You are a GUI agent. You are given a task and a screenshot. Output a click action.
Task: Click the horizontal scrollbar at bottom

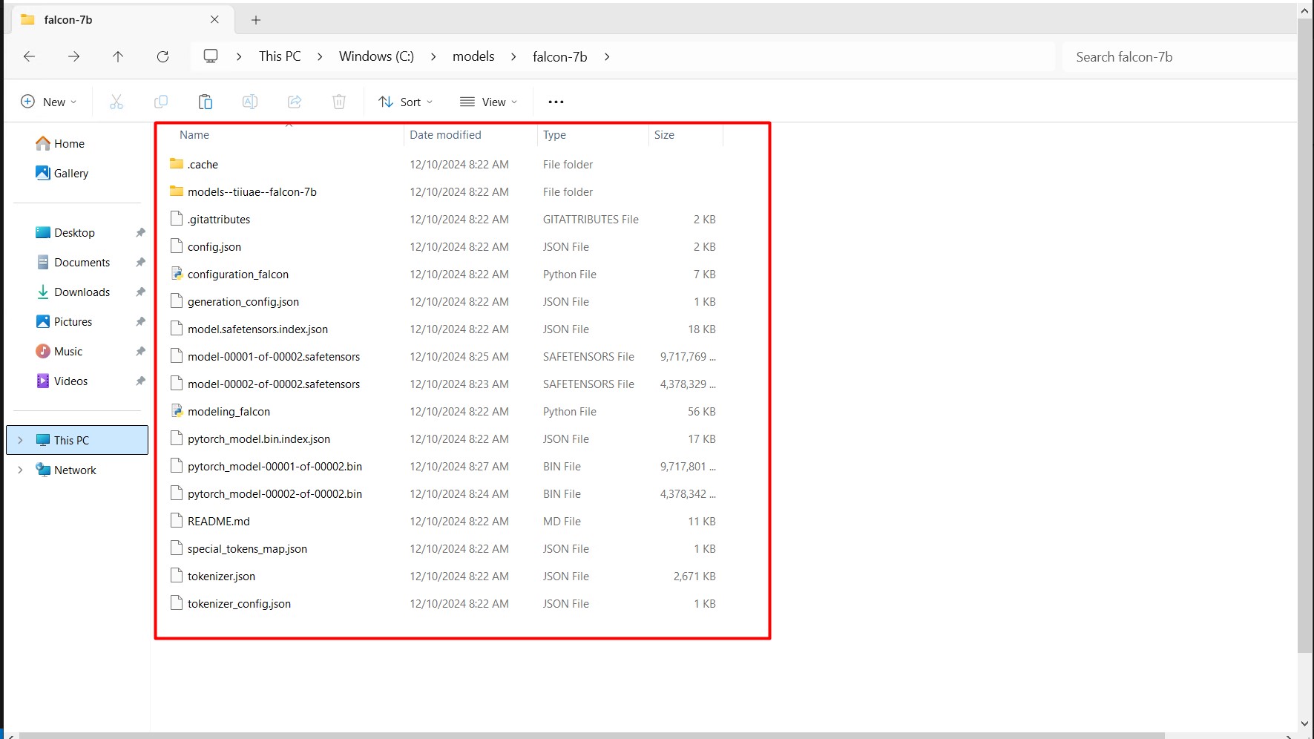pos(591,735)
